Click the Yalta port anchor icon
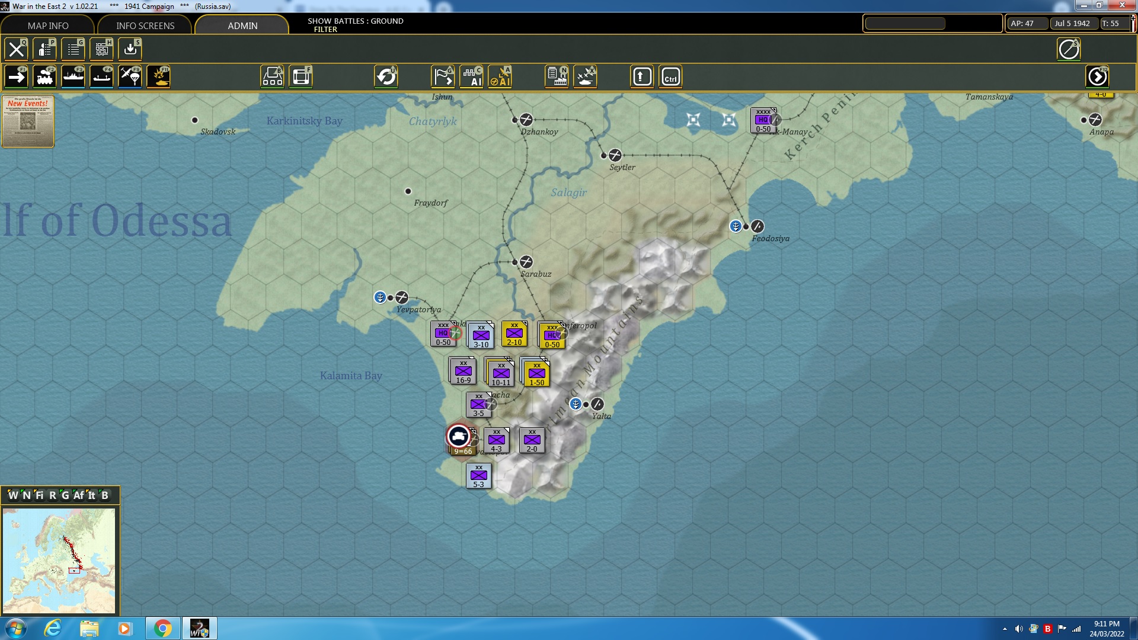 pyautogui.click(x=576, y=404)
